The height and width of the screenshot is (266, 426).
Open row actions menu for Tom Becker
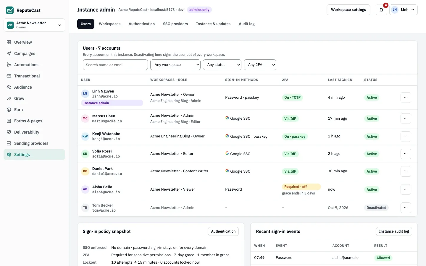coord(406,208)
